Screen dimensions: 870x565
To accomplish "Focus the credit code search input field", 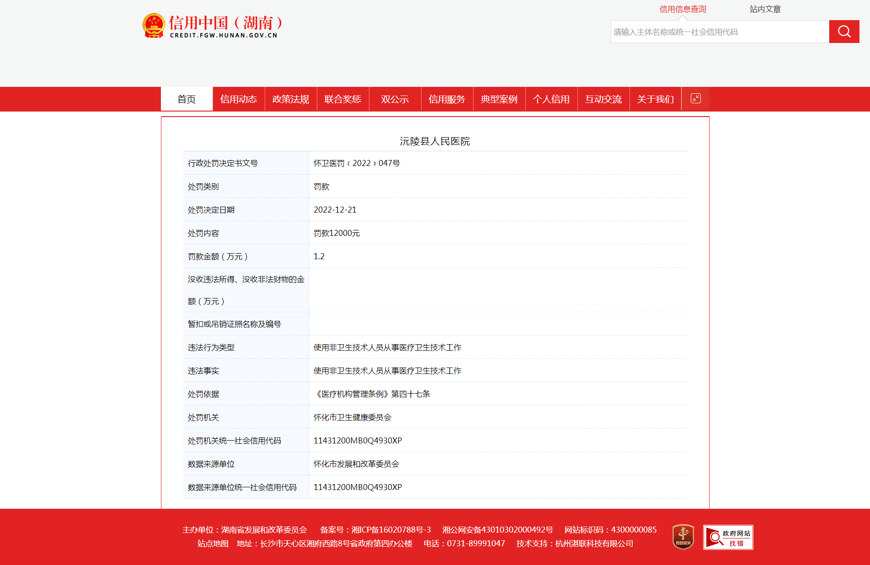I will click(720, 32).
